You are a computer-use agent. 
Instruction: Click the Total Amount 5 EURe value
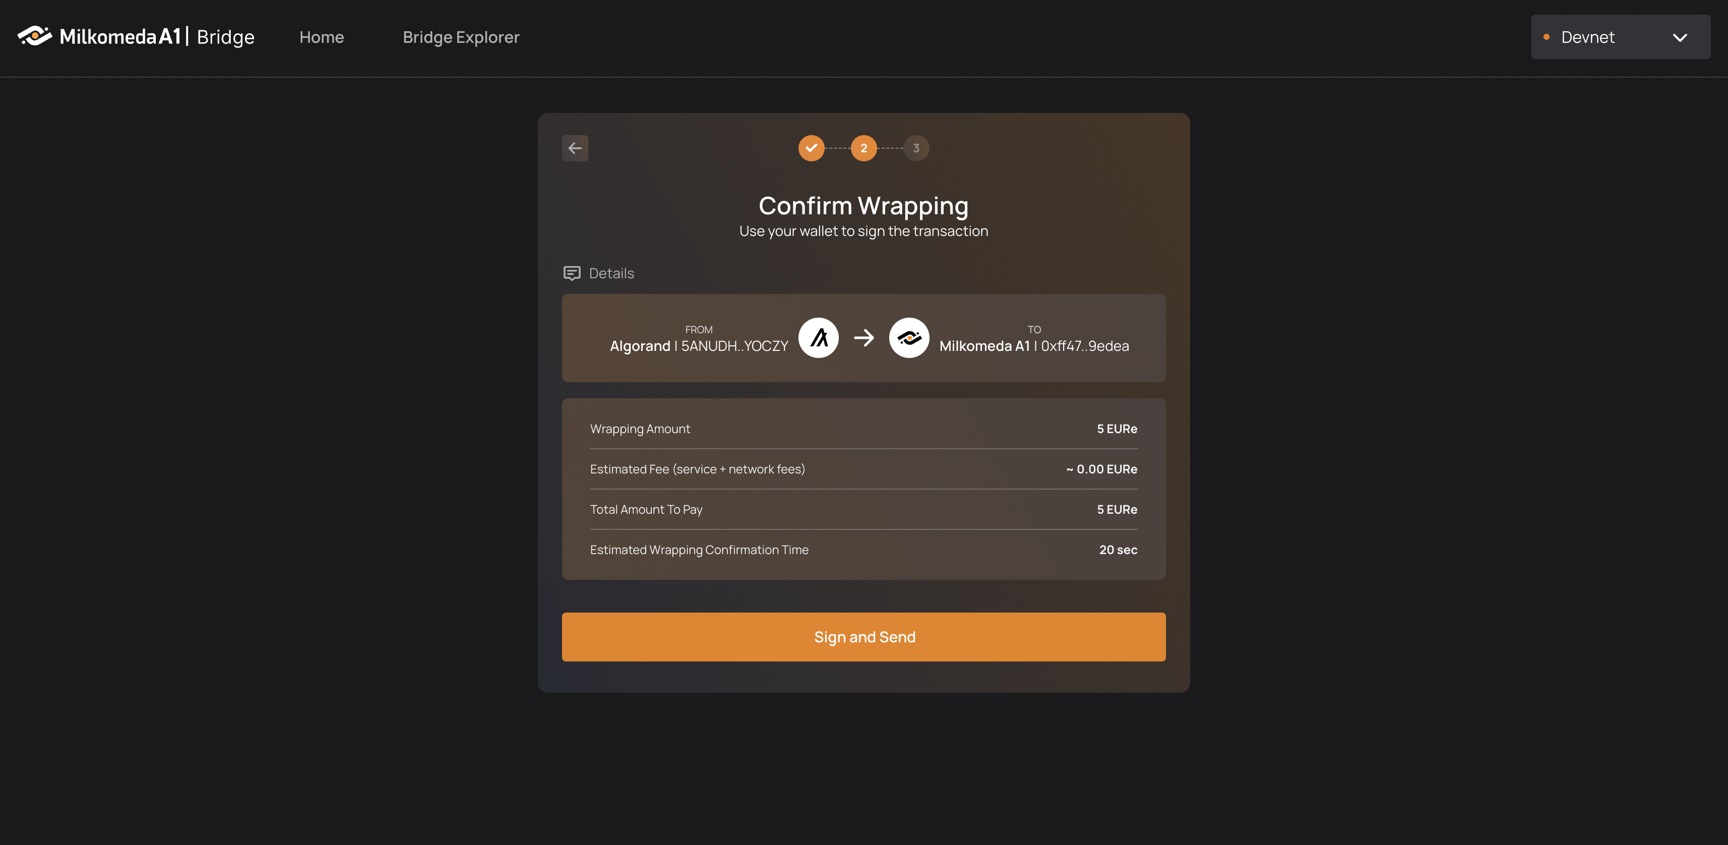[1117, 509]
